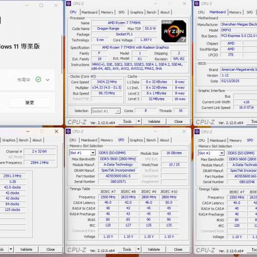This screenshot has width=257, height=257.
Task: Click the 2591.3 MHz value in bottom-left Memory window
Action: pyautogui.click(x=12, y=176)
